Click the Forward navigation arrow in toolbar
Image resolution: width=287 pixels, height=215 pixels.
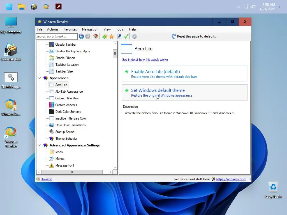click(x=88, y=36)
